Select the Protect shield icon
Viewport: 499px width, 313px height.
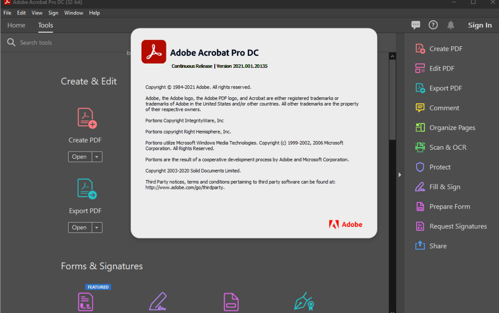point(420,167)
